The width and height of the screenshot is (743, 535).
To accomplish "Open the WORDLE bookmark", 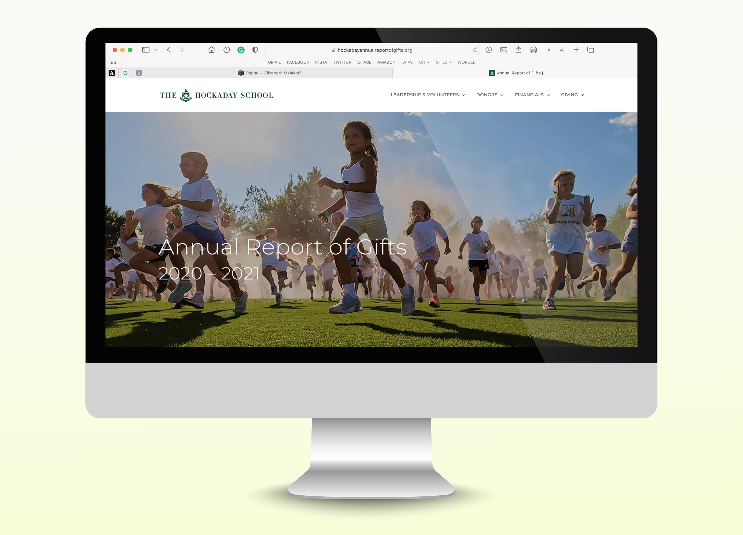I will coord(466,62).
